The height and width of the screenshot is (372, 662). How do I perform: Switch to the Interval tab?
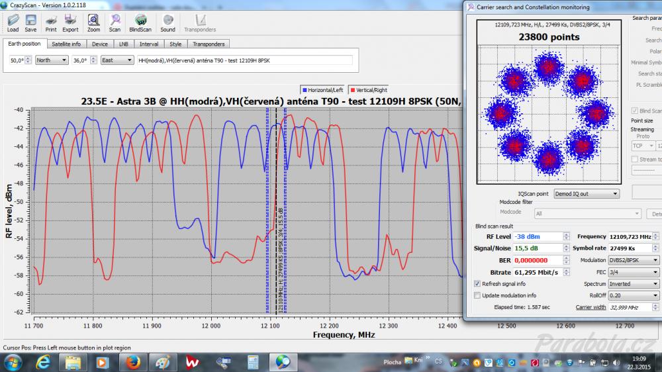coord(148,44)
